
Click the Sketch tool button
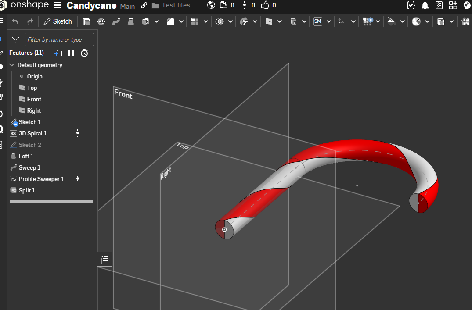point(58,21)
